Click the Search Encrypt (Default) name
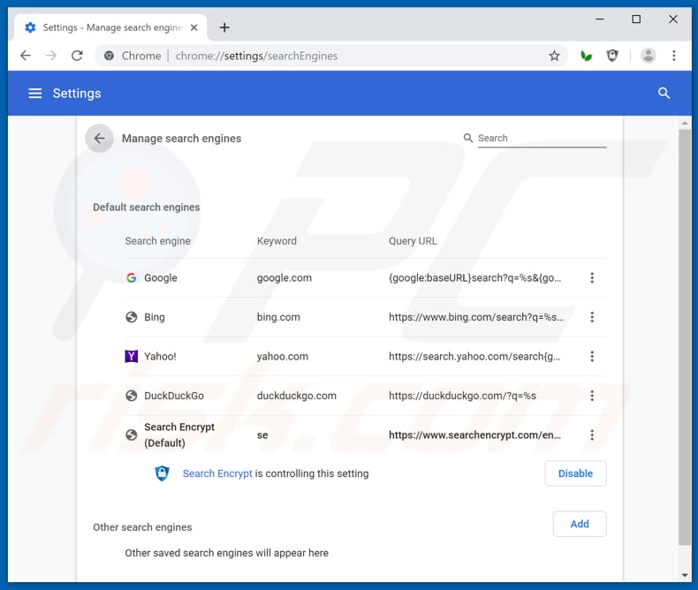The image size is (698, 590). (179, 435)
